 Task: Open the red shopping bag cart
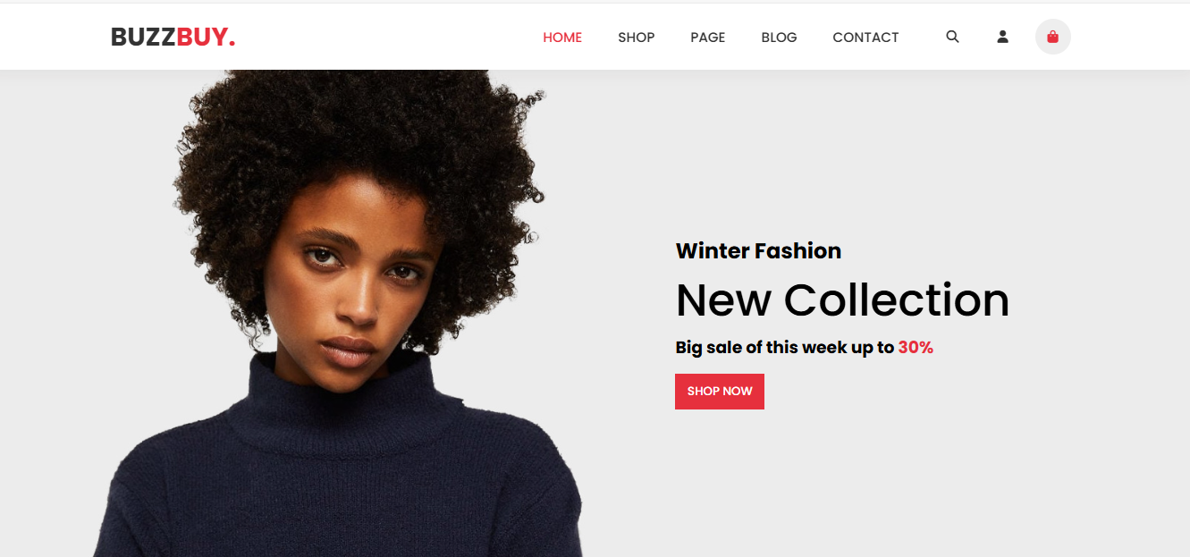tap(1052, 37)
